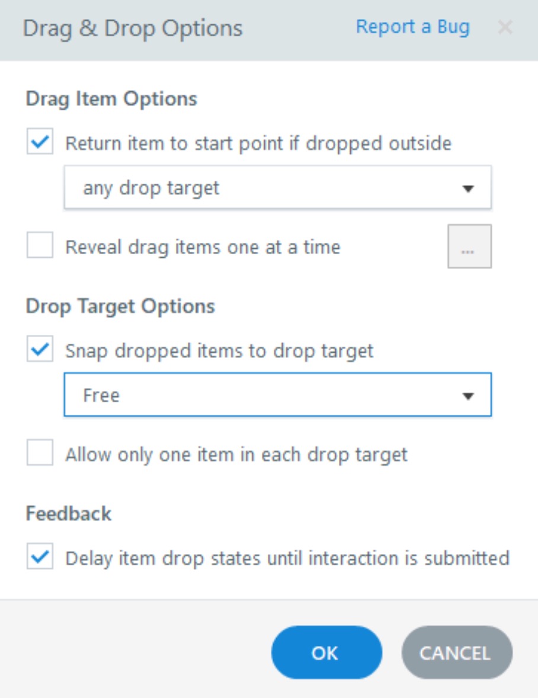538x698 pixels.
Task: Confirm settings with the OK button
Action: [x=326, y=653]
